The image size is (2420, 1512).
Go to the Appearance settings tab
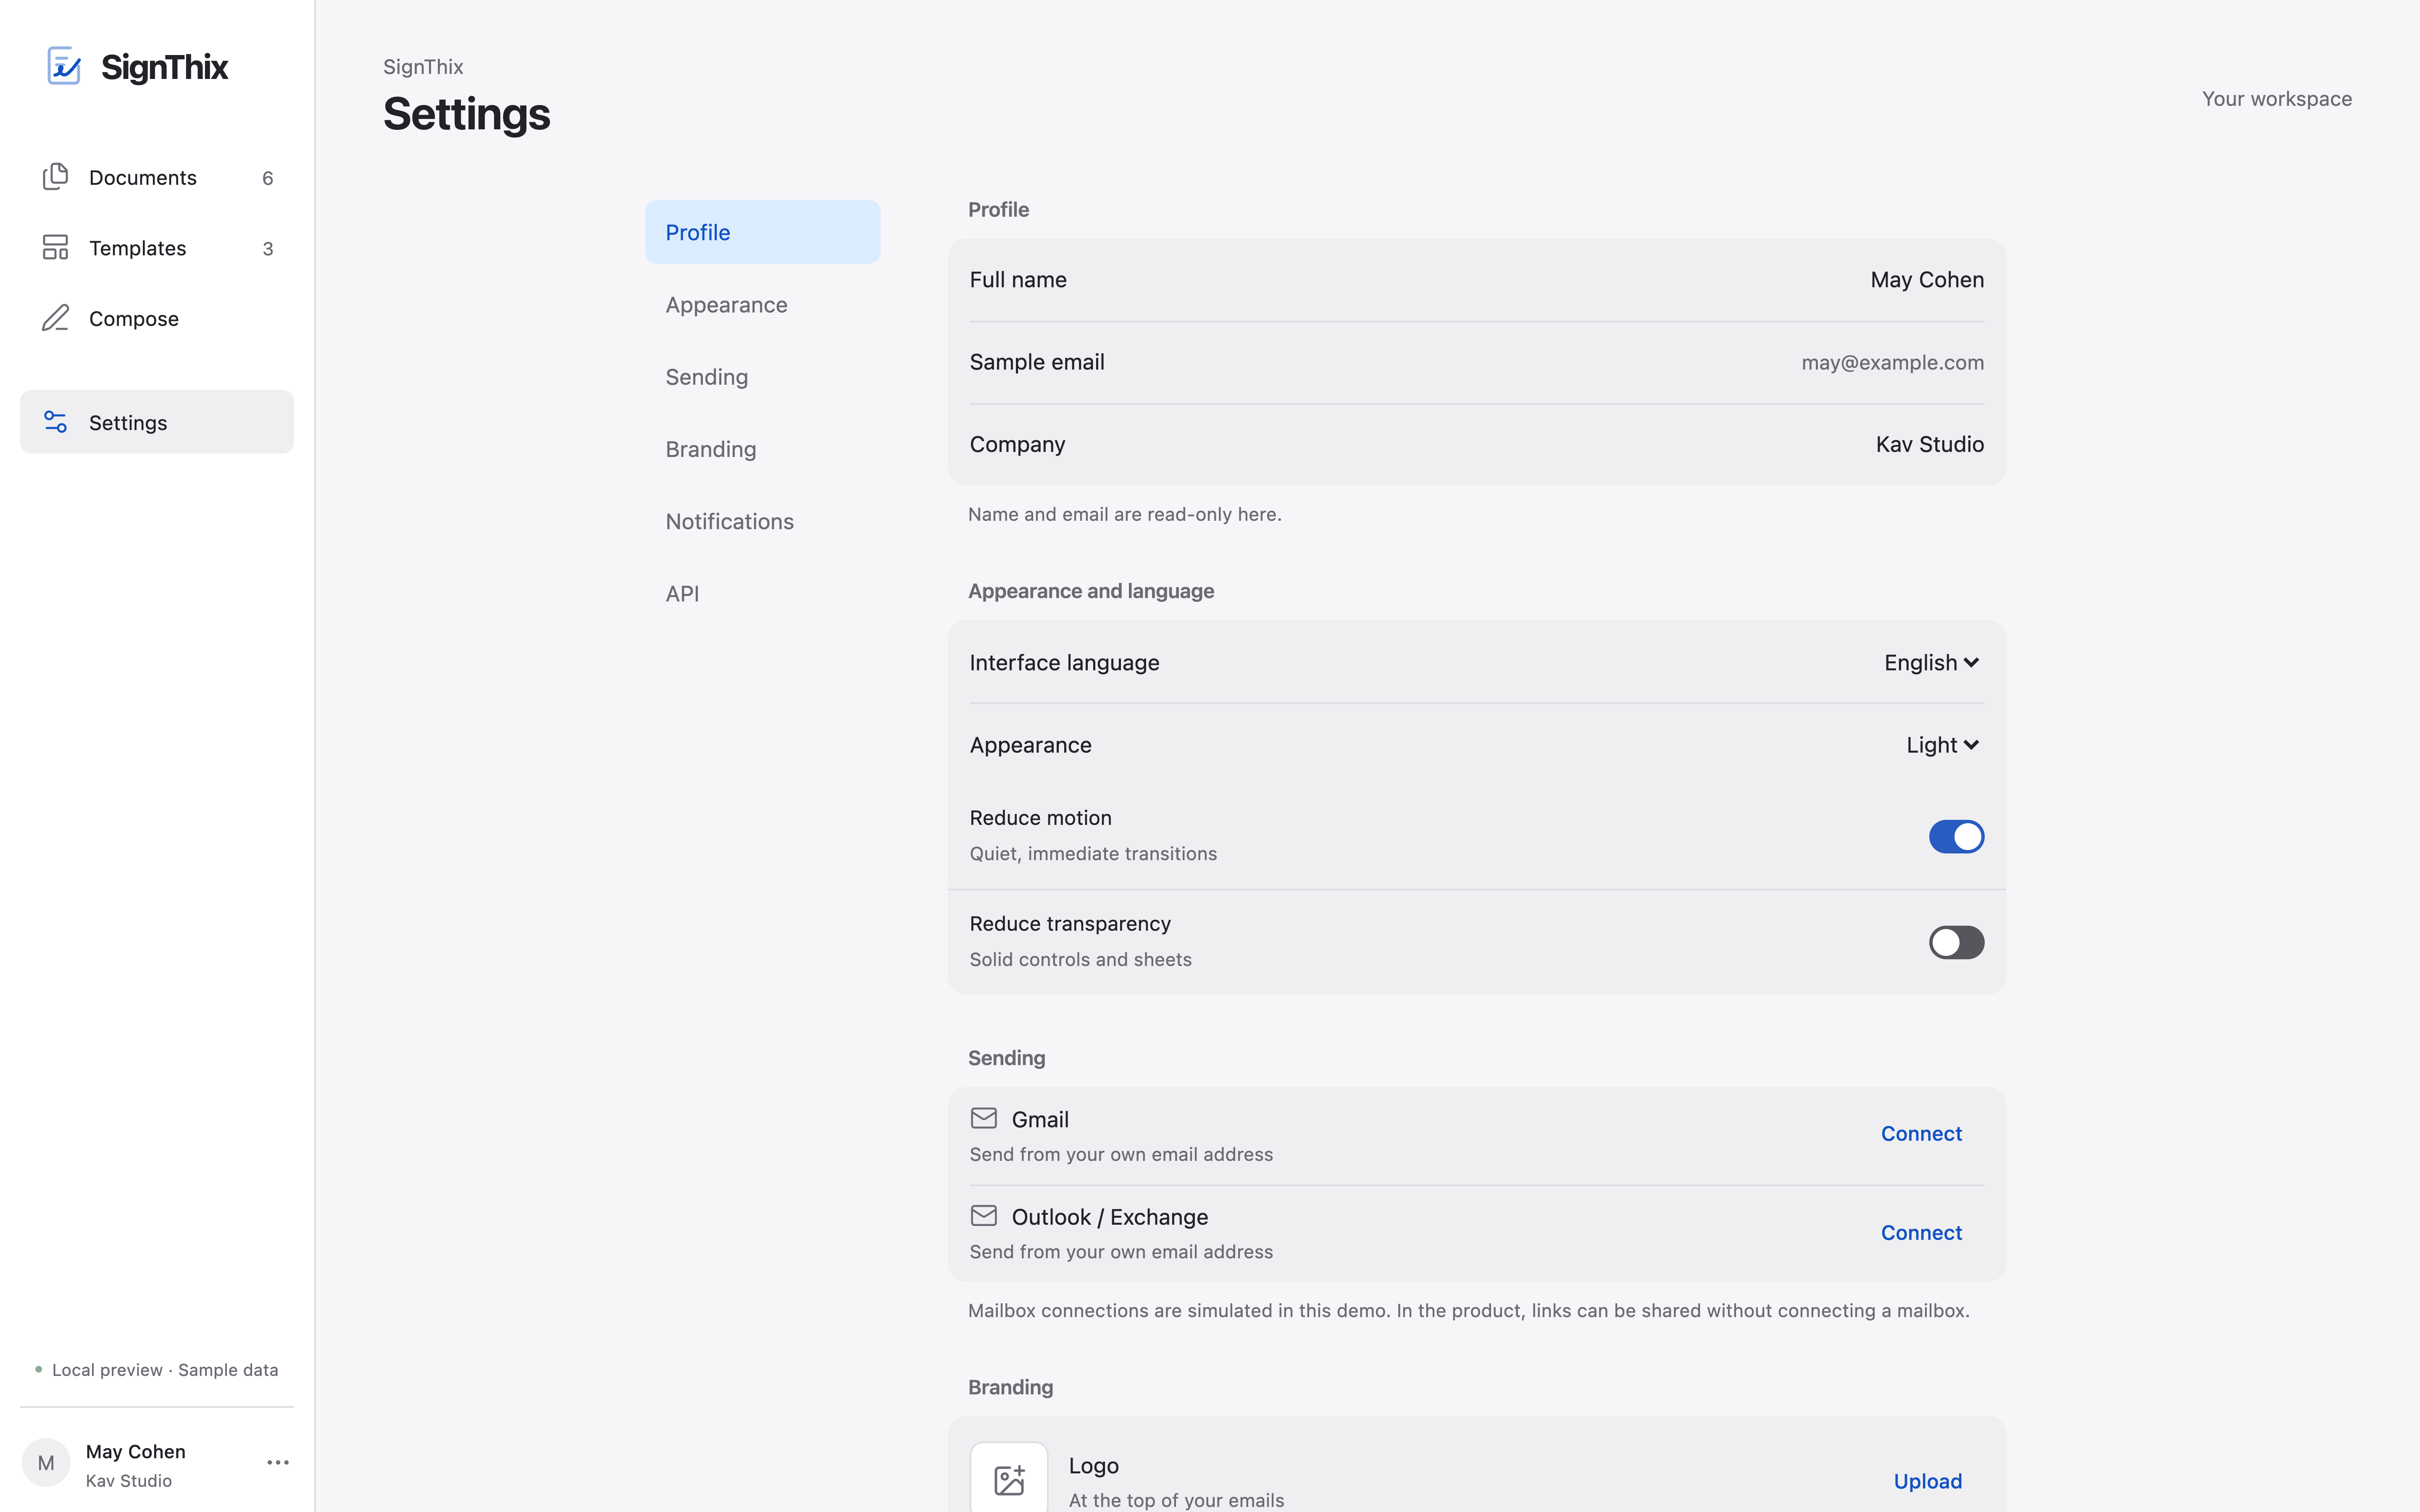coord(762,304)
